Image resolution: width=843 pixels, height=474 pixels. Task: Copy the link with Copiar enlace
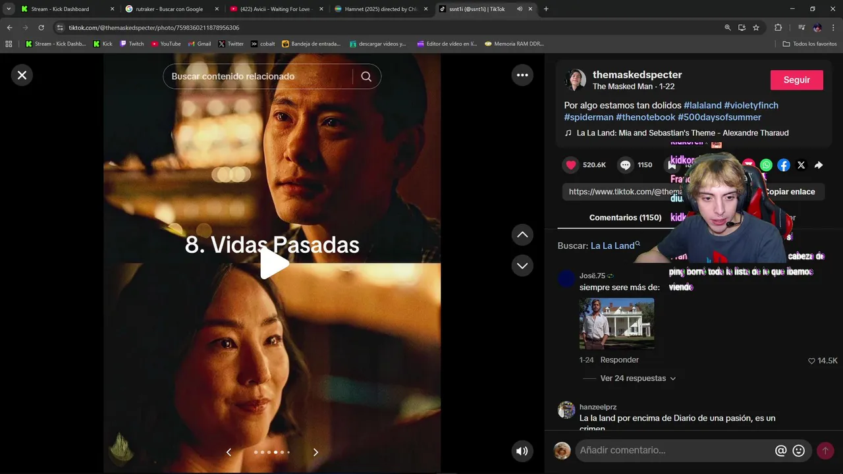point(790,192)
